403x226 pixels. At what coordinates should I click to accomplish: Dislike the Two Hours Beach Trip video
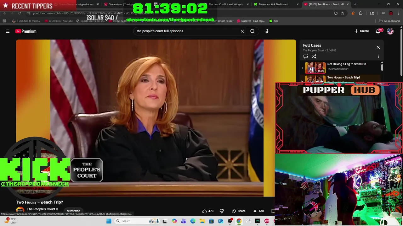click(x=222, y=211)
